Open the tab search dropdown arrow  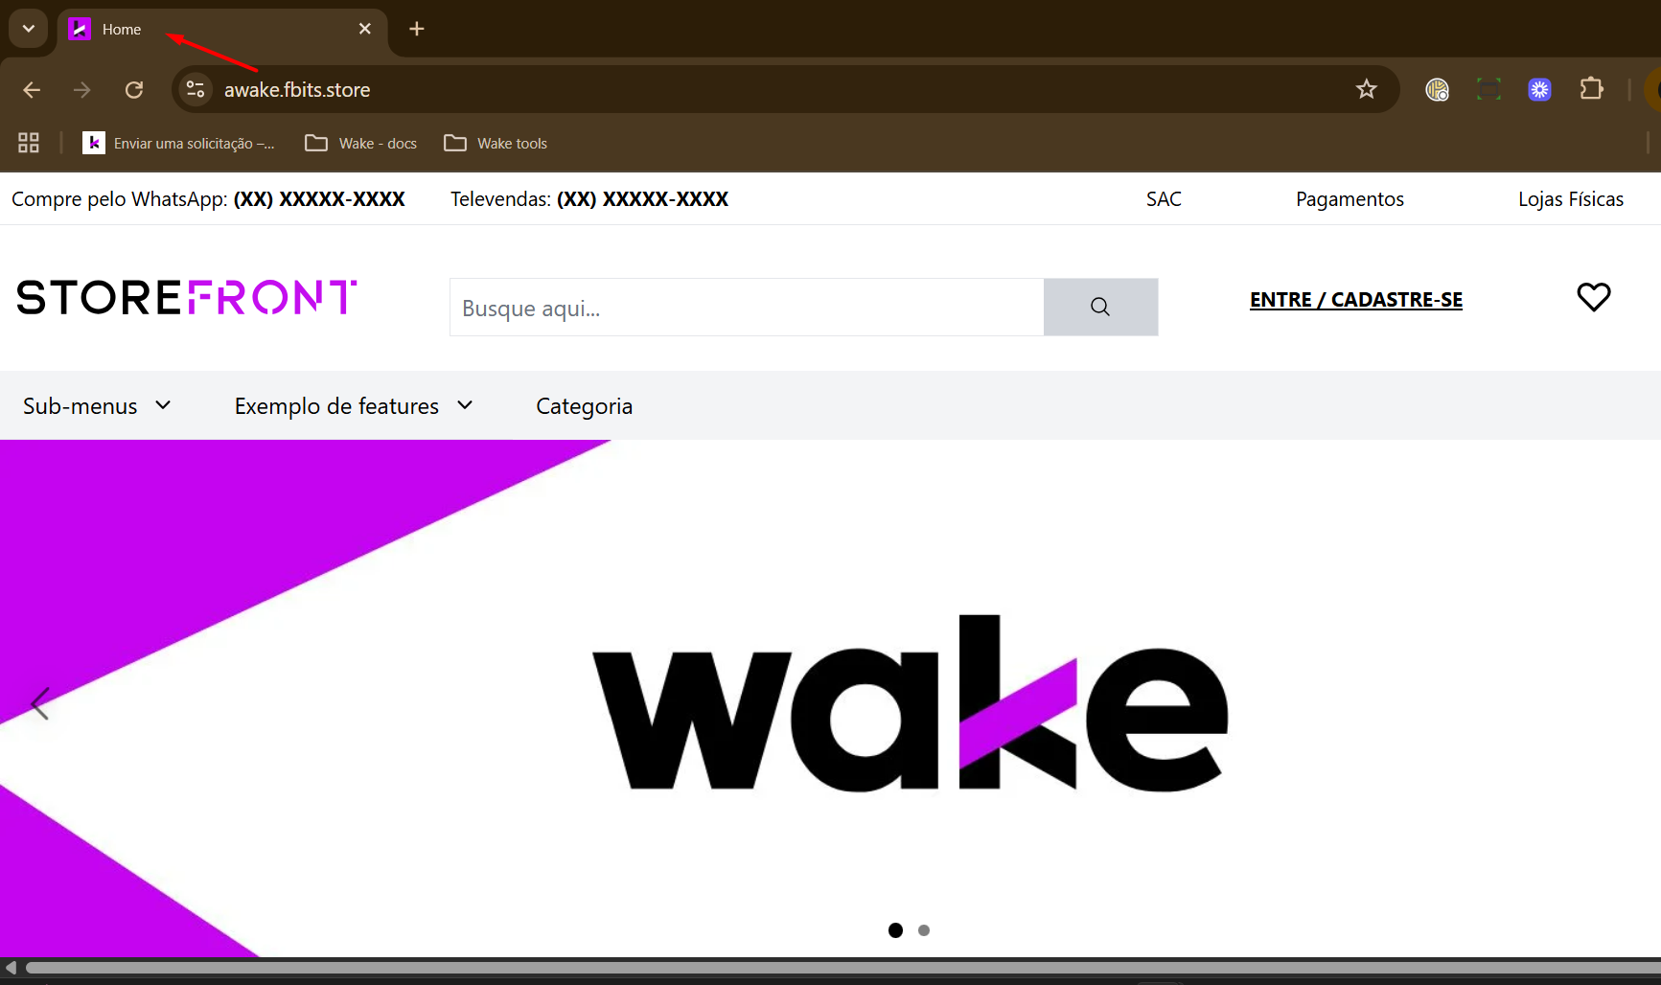[x=29, y=29]
